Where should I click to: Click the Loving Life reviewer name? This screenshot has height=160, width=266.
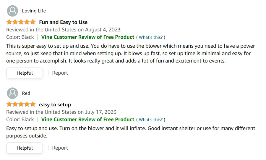point(34,11)
